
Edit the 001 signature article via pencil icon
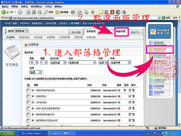click(x=130, y=114)
